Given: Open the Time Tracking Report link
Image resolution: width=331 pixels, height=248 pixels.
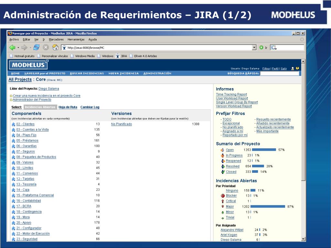Looking at the screenshot, I should (x=231, y=95).
